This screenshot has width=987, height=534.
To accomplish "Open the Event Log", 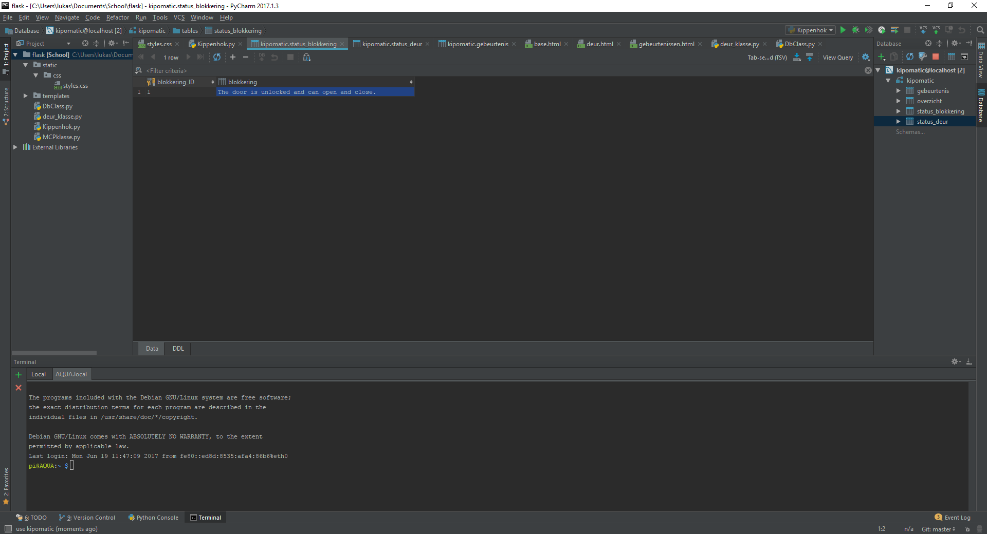I will click(x=953, y=518).
